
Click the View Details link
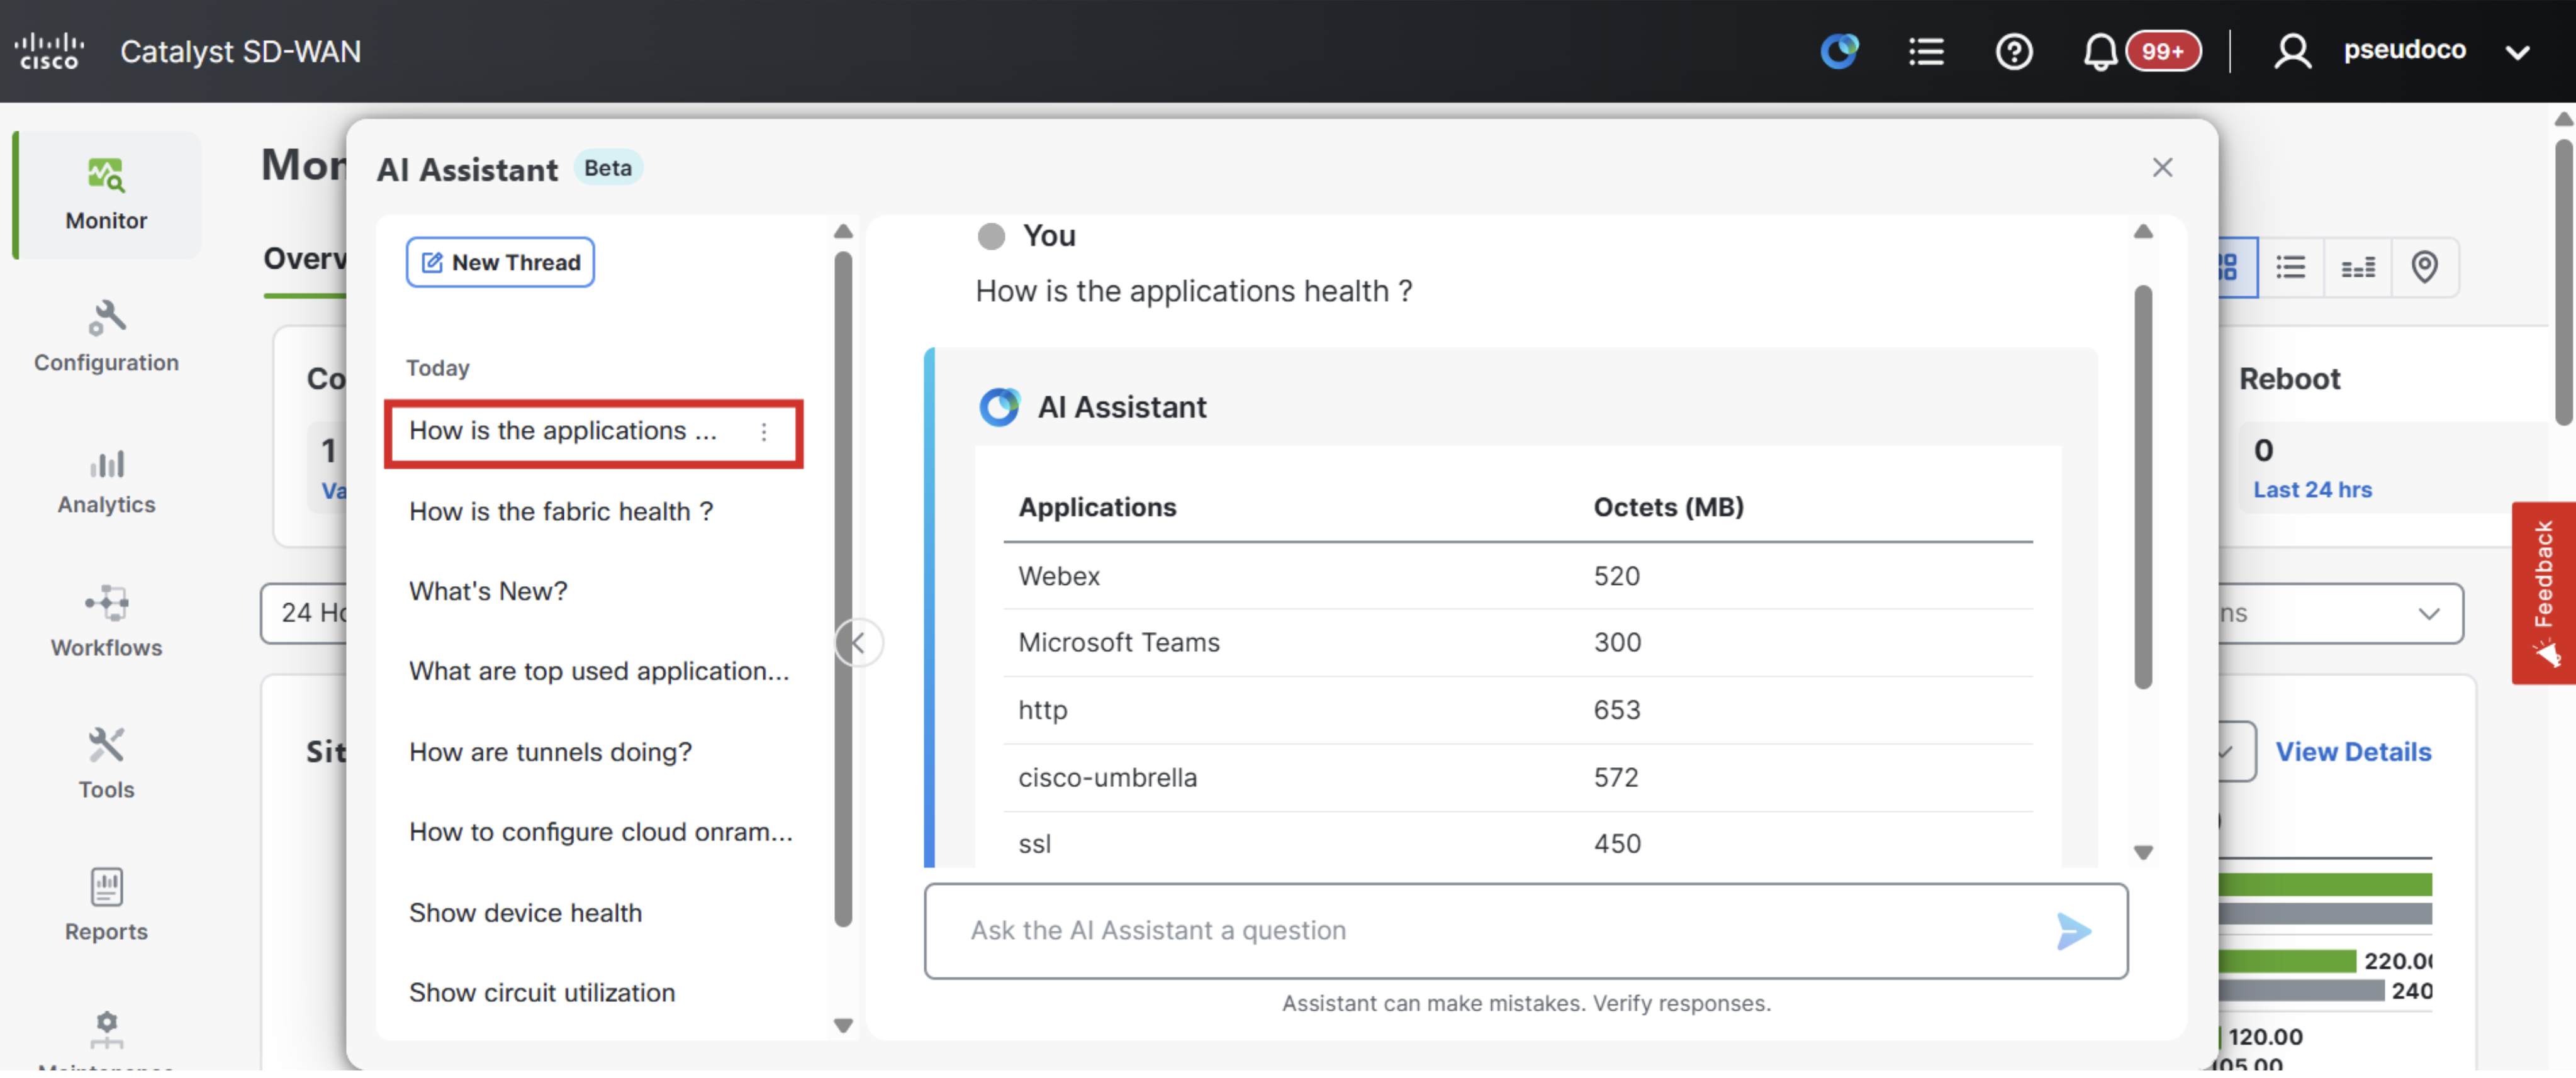(x=2353, y=752)
